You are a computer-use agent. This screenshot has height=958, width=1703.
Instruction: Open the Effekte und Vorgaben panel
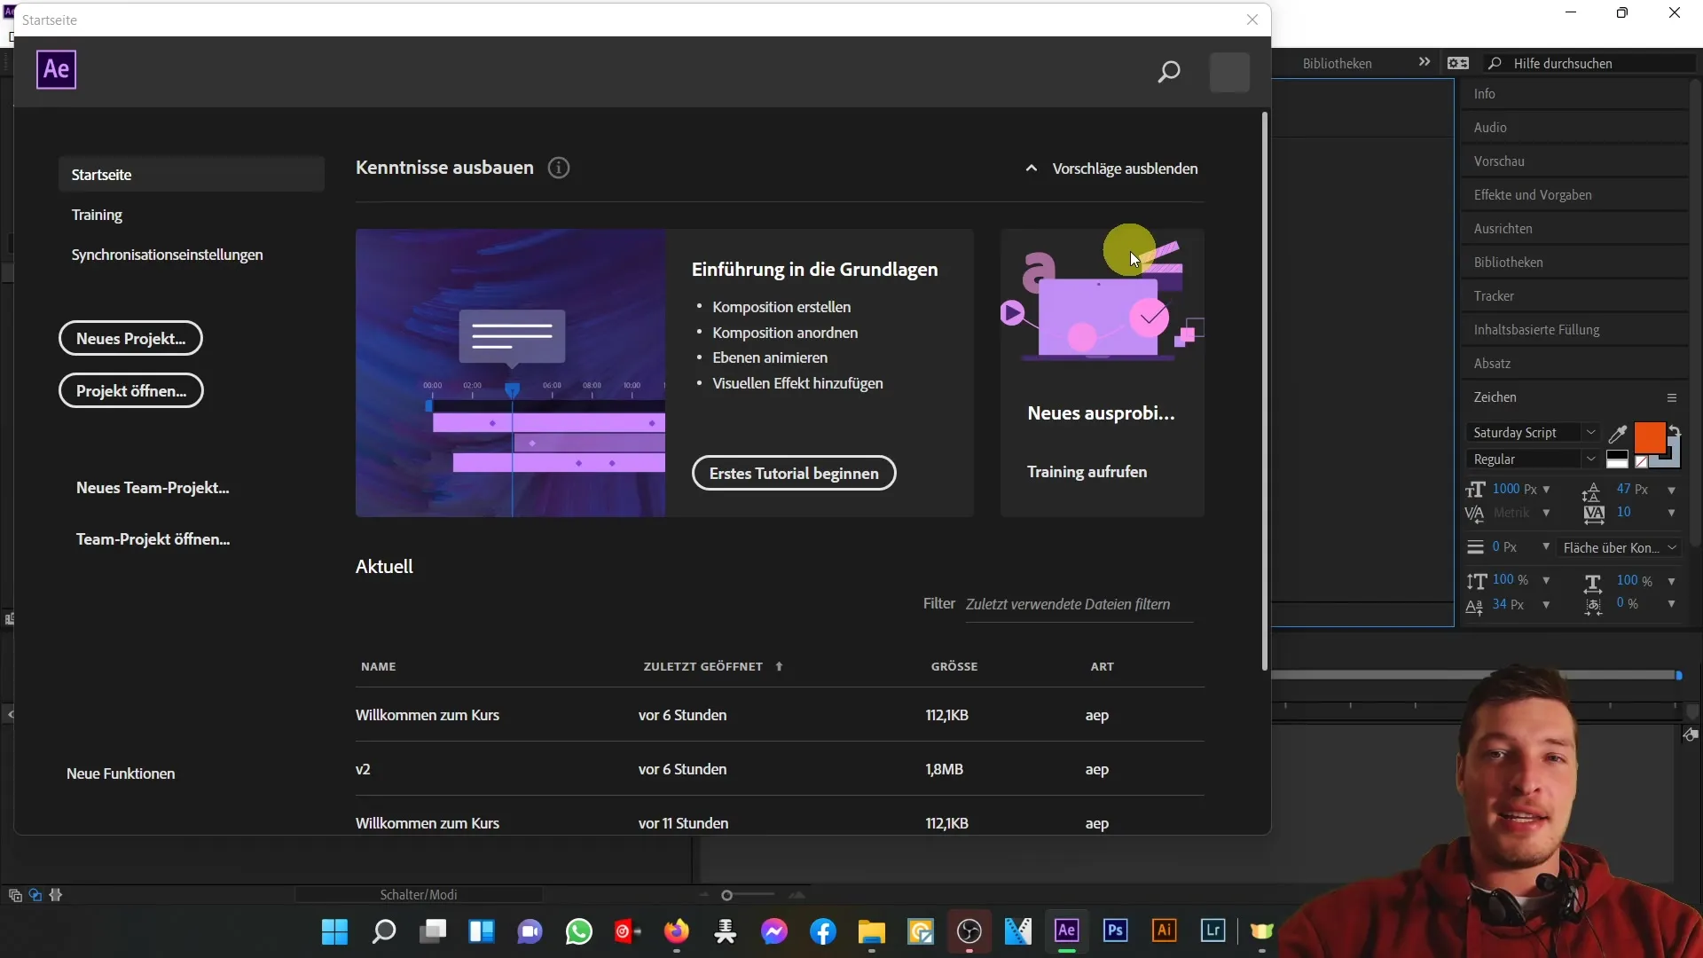pos(1532,194)
